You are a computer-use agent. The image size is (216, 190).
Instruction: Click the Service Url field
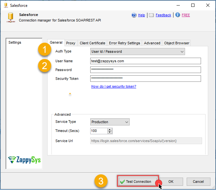[146, 141]
